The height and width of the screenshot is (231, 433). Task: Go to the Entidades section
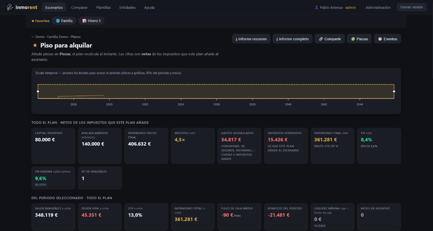click(127, 7)
